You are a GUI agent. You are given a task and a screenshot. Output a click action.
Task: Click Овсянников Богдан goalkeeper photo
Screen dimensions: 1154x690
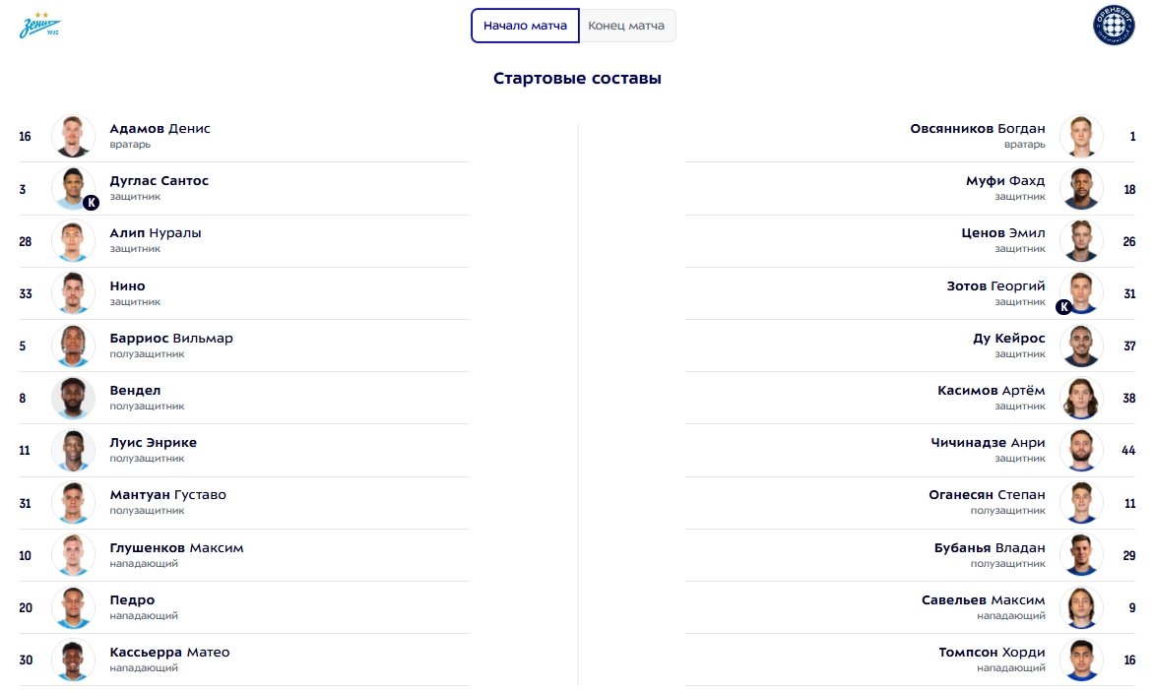pos(1081,136)
